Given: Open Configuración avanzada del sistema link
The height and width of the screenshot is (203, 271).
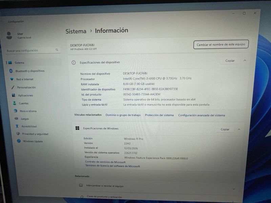Looking at the screenshot, I should [202, 115].
